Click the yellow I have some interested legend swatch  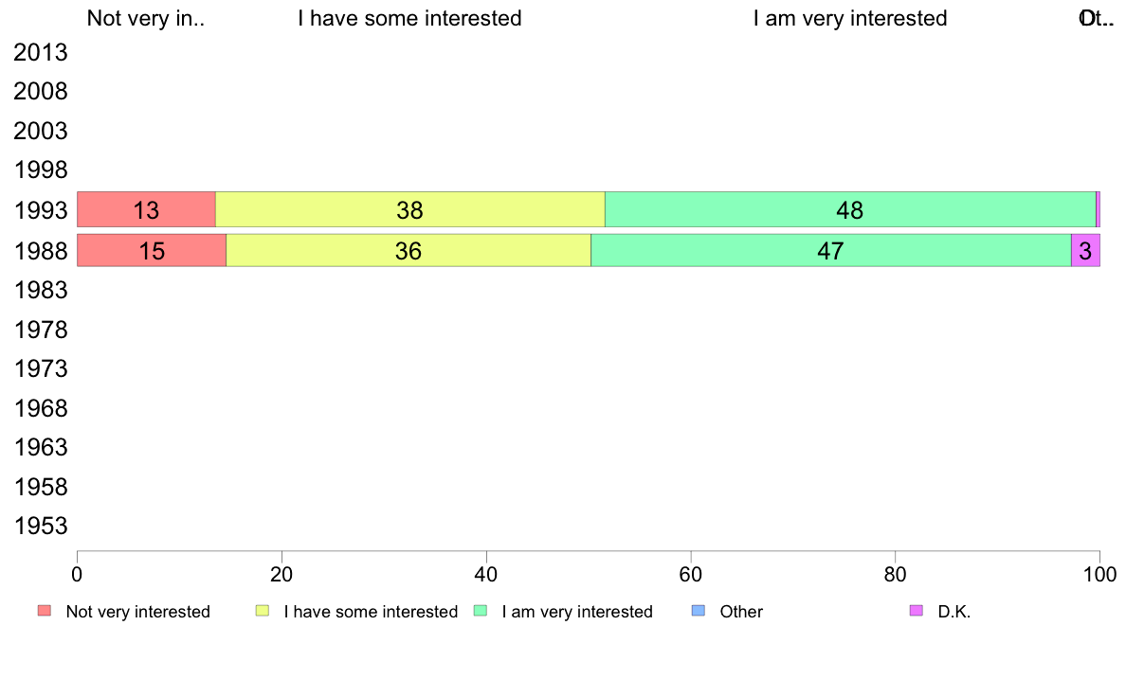pos(263,611)
